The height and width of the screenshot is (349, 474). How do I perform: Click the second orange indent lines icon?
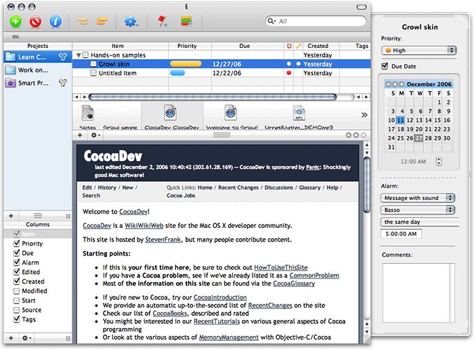(x=102, y=21)
